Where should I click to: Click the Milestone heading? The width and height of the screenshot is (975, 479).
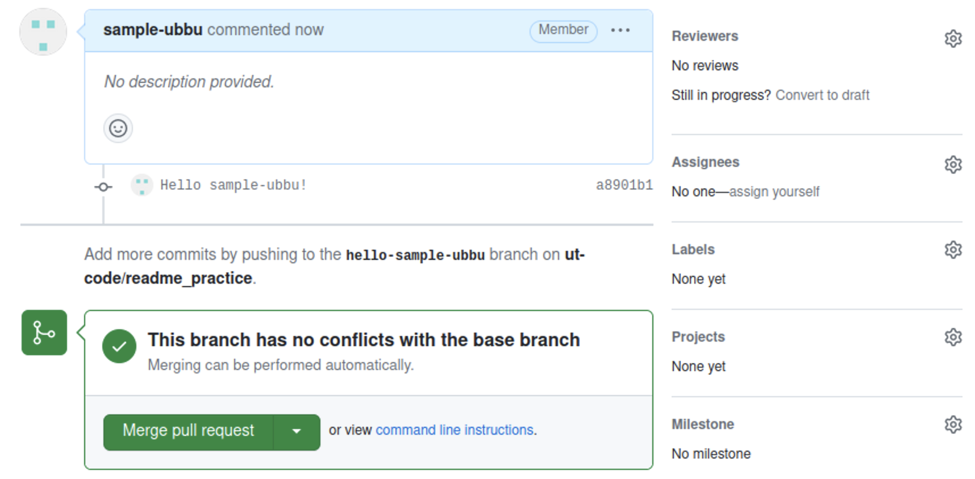pyautogui.click(x=702, y=425)
